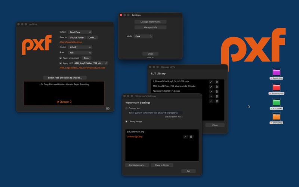299x187 pixels.
Task: Delete the 1_SGamut3CineSLog3_To_LC-709.cube LUT
Action: [x=217, y=82]
